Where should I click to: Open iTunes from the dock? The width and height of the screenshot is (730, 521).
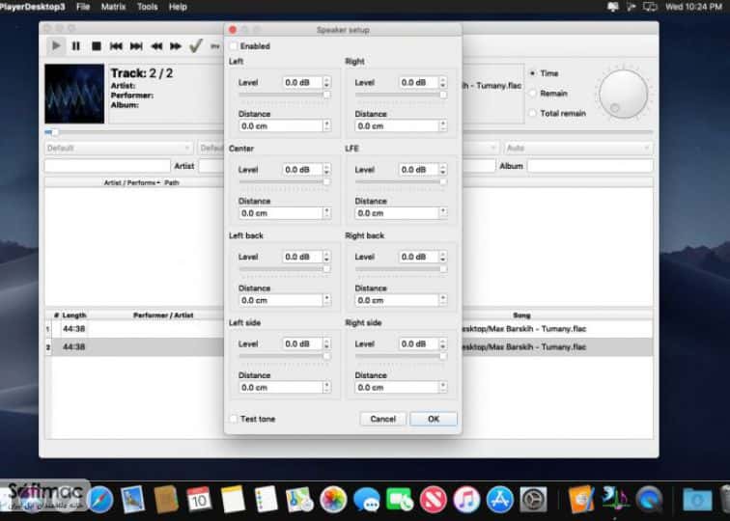coord(466,500)
